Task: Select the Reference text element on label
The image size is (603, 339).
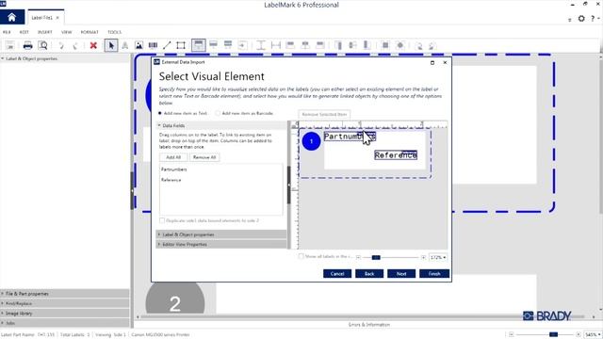Action: 396,154
